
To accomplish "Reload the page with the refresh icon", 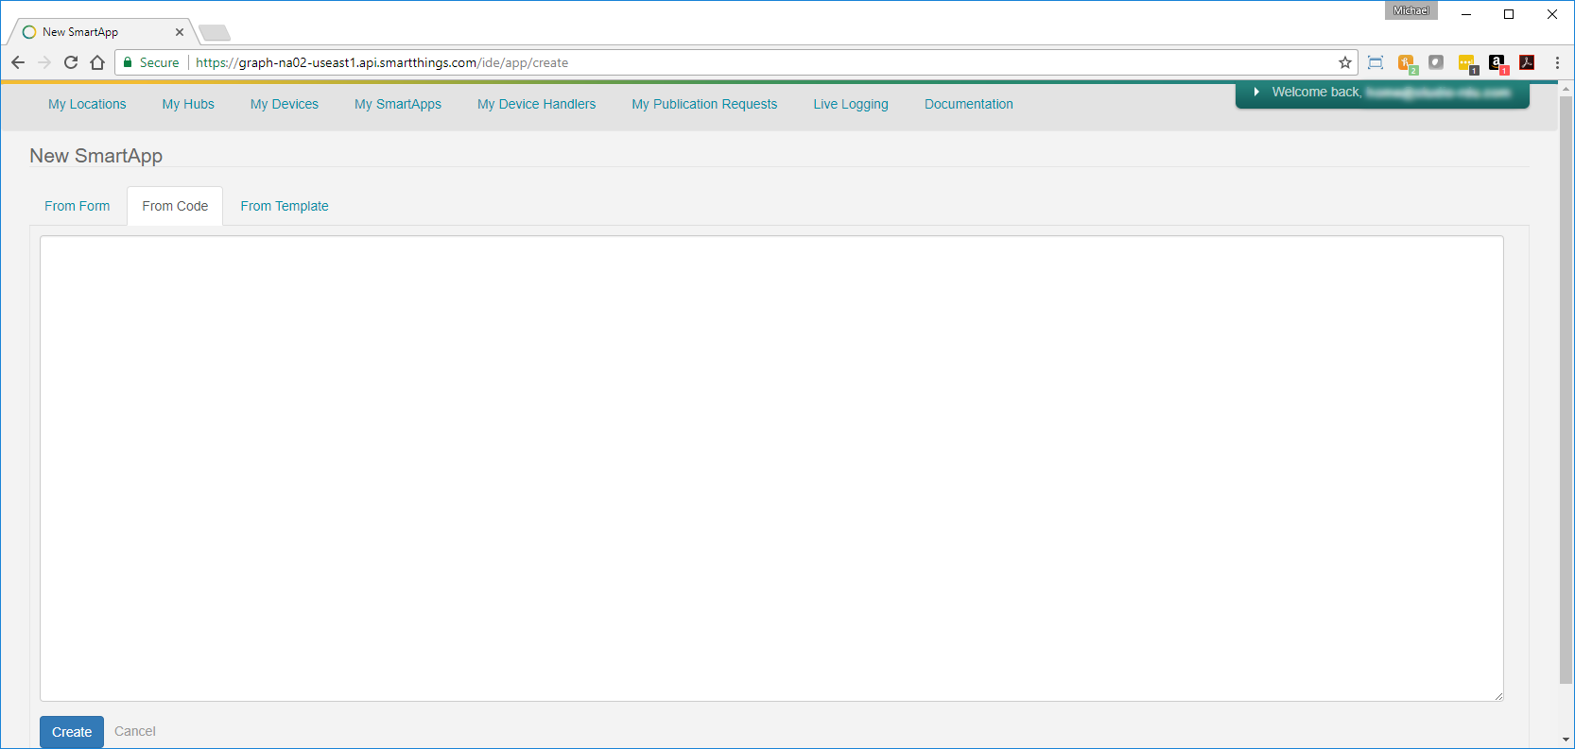I will tap(71, 62).
